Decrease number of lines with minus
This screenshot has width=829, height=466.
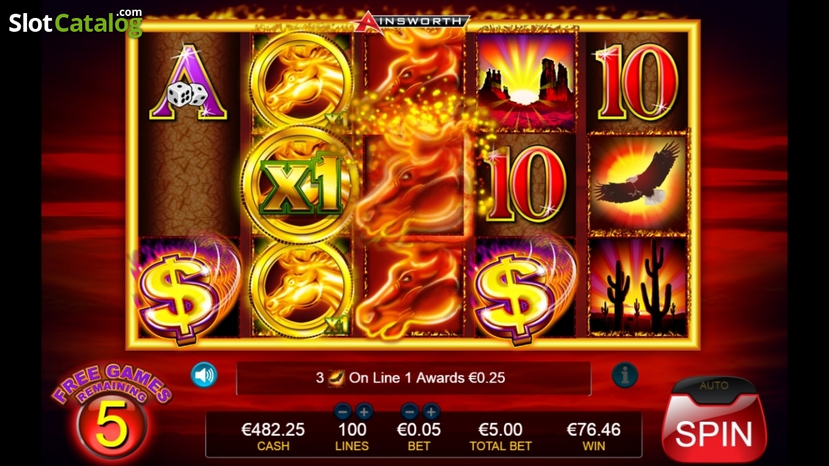(343, 412)
